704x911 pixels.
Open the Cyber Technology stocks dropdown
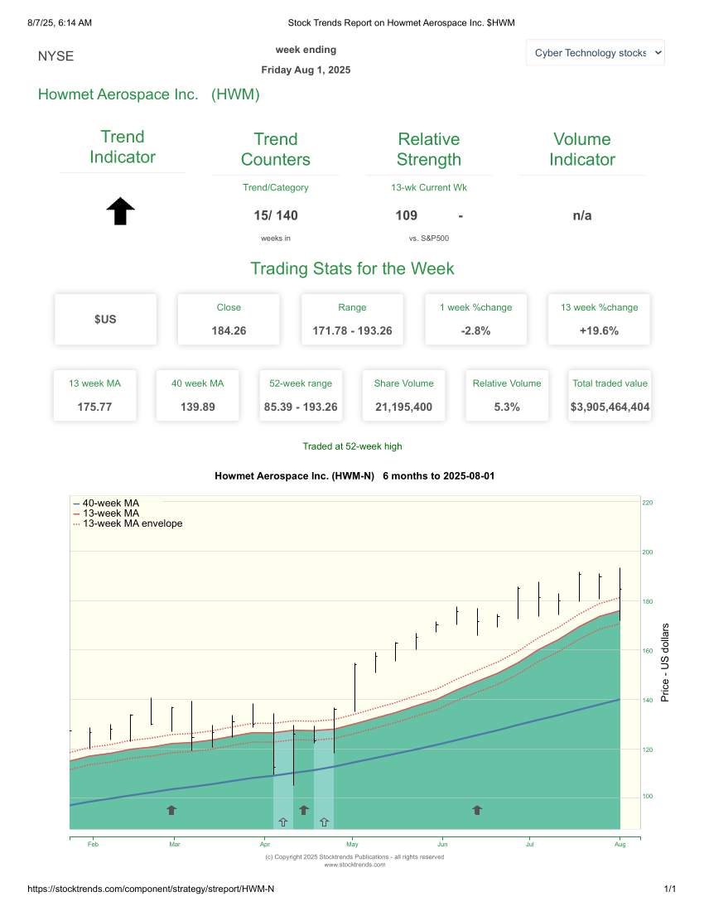(595, 52)
